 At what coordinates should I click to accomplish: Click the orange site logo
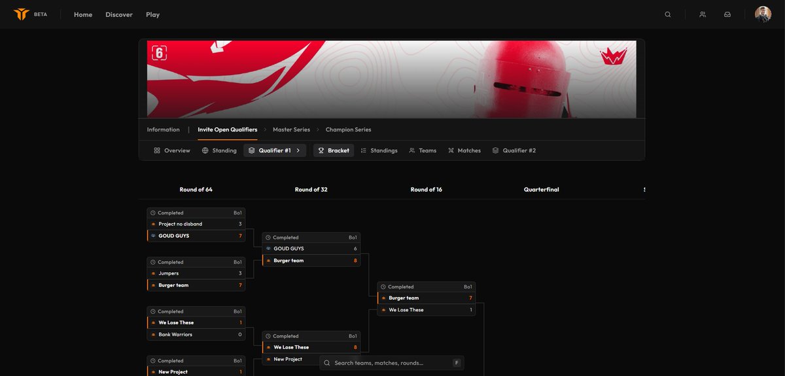(22, 14)
